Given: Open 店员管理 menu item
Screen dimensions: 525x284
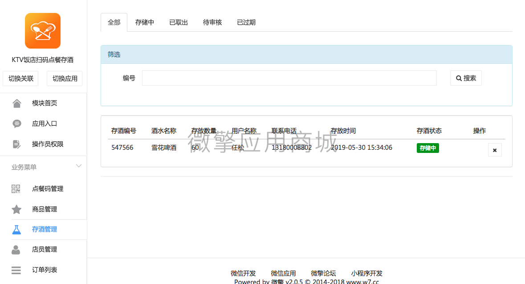Looking at the screenshot, I should pyautogui.click(x=44, y=250).
